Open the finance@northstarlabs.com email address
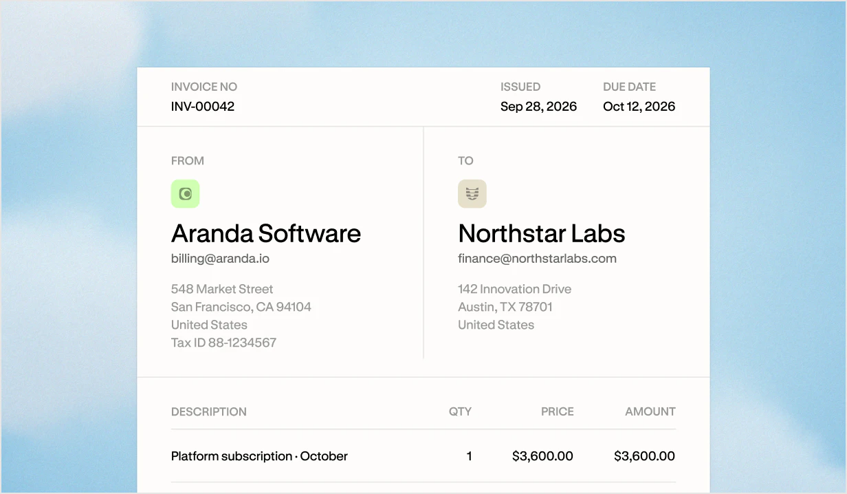847x494 pixels. pos(538,259)
